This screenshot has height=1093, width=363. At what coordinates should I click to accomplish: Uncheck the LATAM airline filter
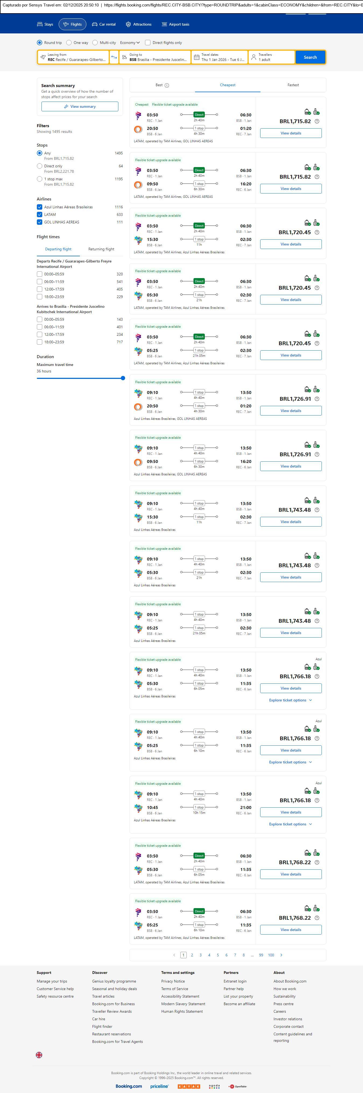coord(39,215)
